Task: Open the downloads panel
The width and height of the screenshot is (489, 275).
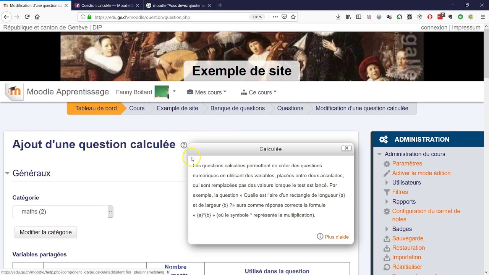Action: point(338,17)
